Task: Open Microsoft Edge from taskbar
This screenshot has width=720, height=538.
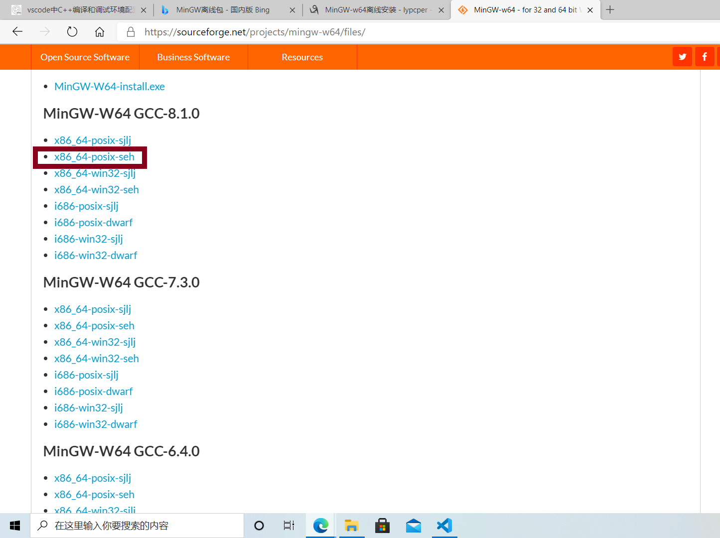Action: click(320, 526)
